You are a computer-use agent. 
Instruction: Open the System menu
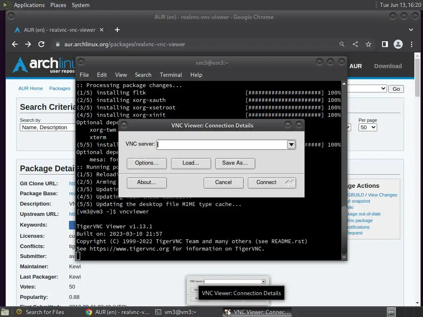coord(81,5)
